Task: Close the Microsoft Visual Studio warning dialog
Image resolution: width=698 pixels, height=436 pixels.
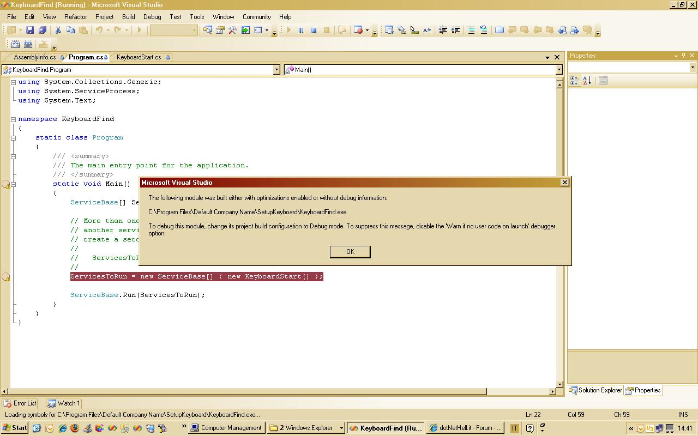Action: (x=565, y=183)
